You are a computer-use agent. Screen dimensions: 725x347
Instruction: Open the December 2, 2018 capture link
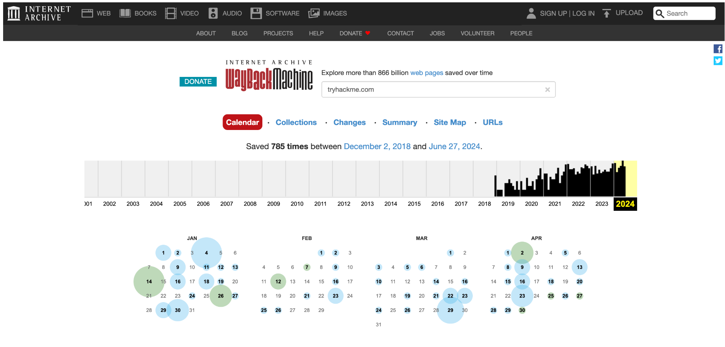(x=377, y=146)
